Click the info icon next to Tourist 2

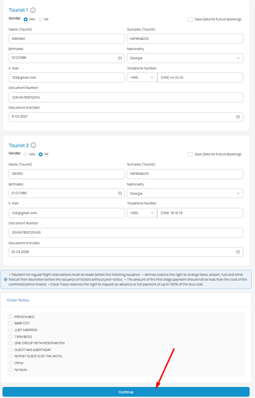(33, 145)
